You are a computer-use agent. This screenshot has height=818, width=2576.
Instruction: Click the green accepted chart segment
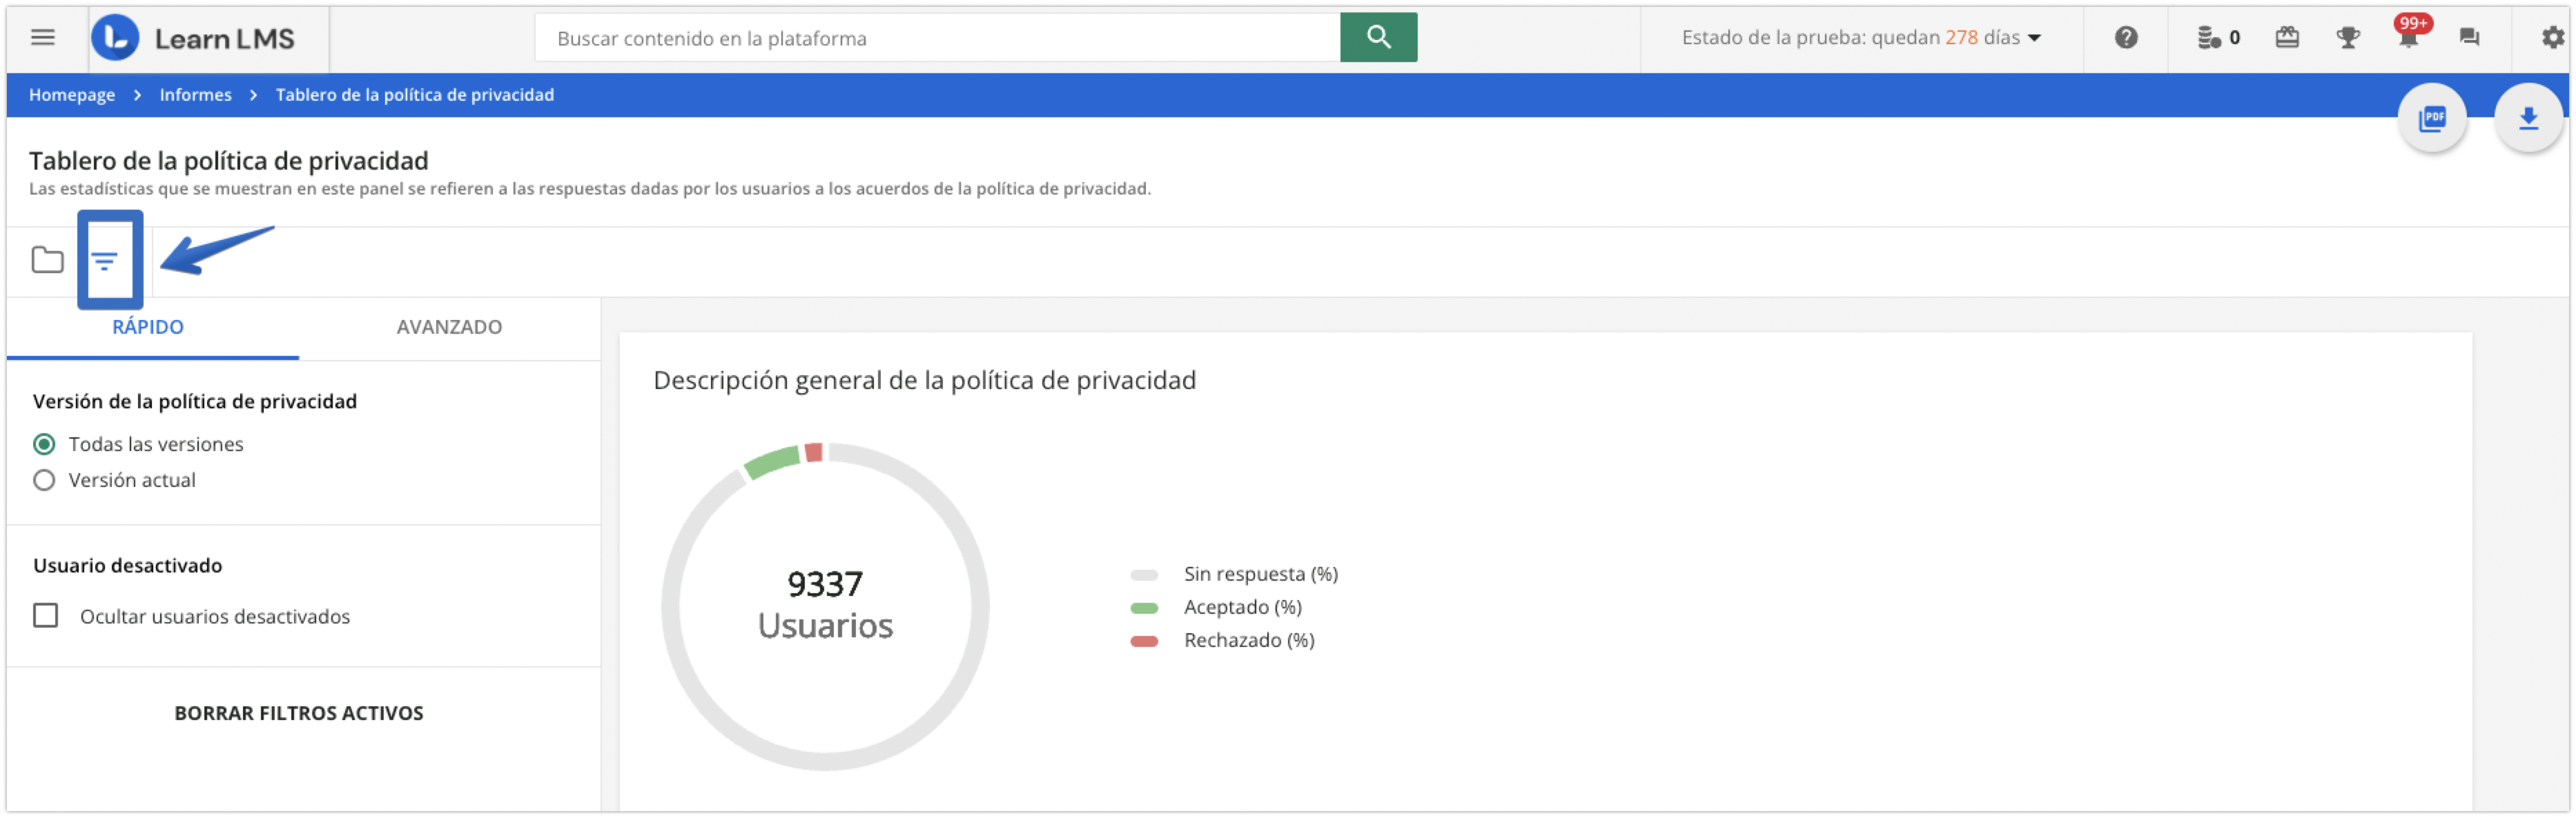pyautogui.click(x=772, y=462)
